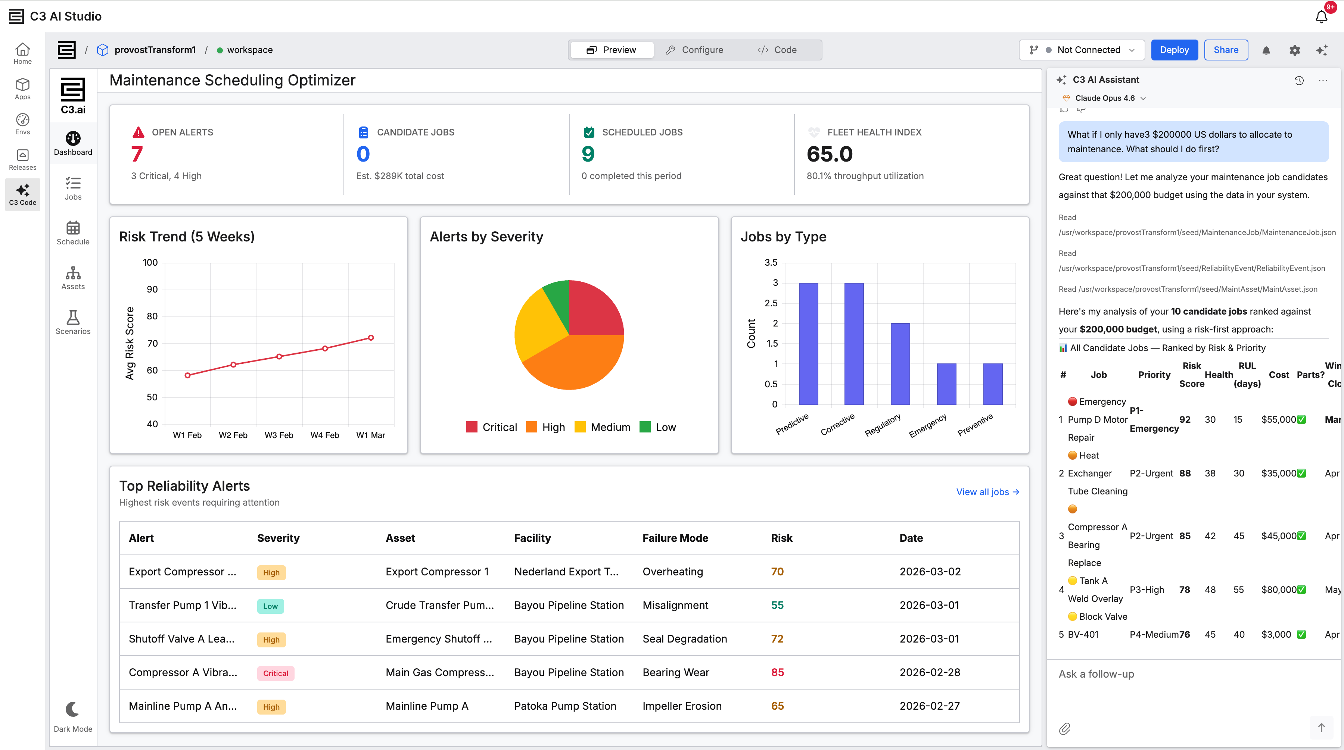Expand the Not Connected dropdown

pos(1082,50)
